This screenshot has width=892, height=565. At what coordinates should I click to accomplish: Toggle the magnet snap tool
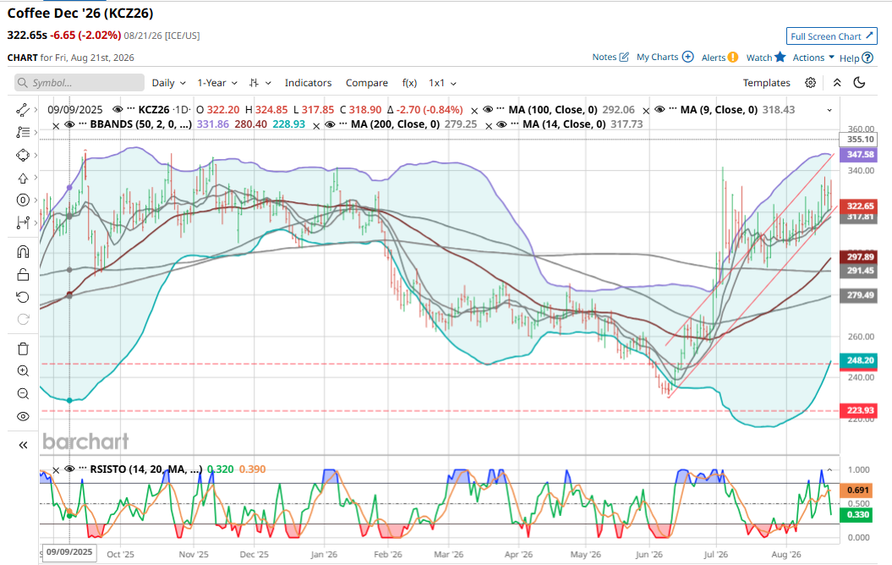23,251
